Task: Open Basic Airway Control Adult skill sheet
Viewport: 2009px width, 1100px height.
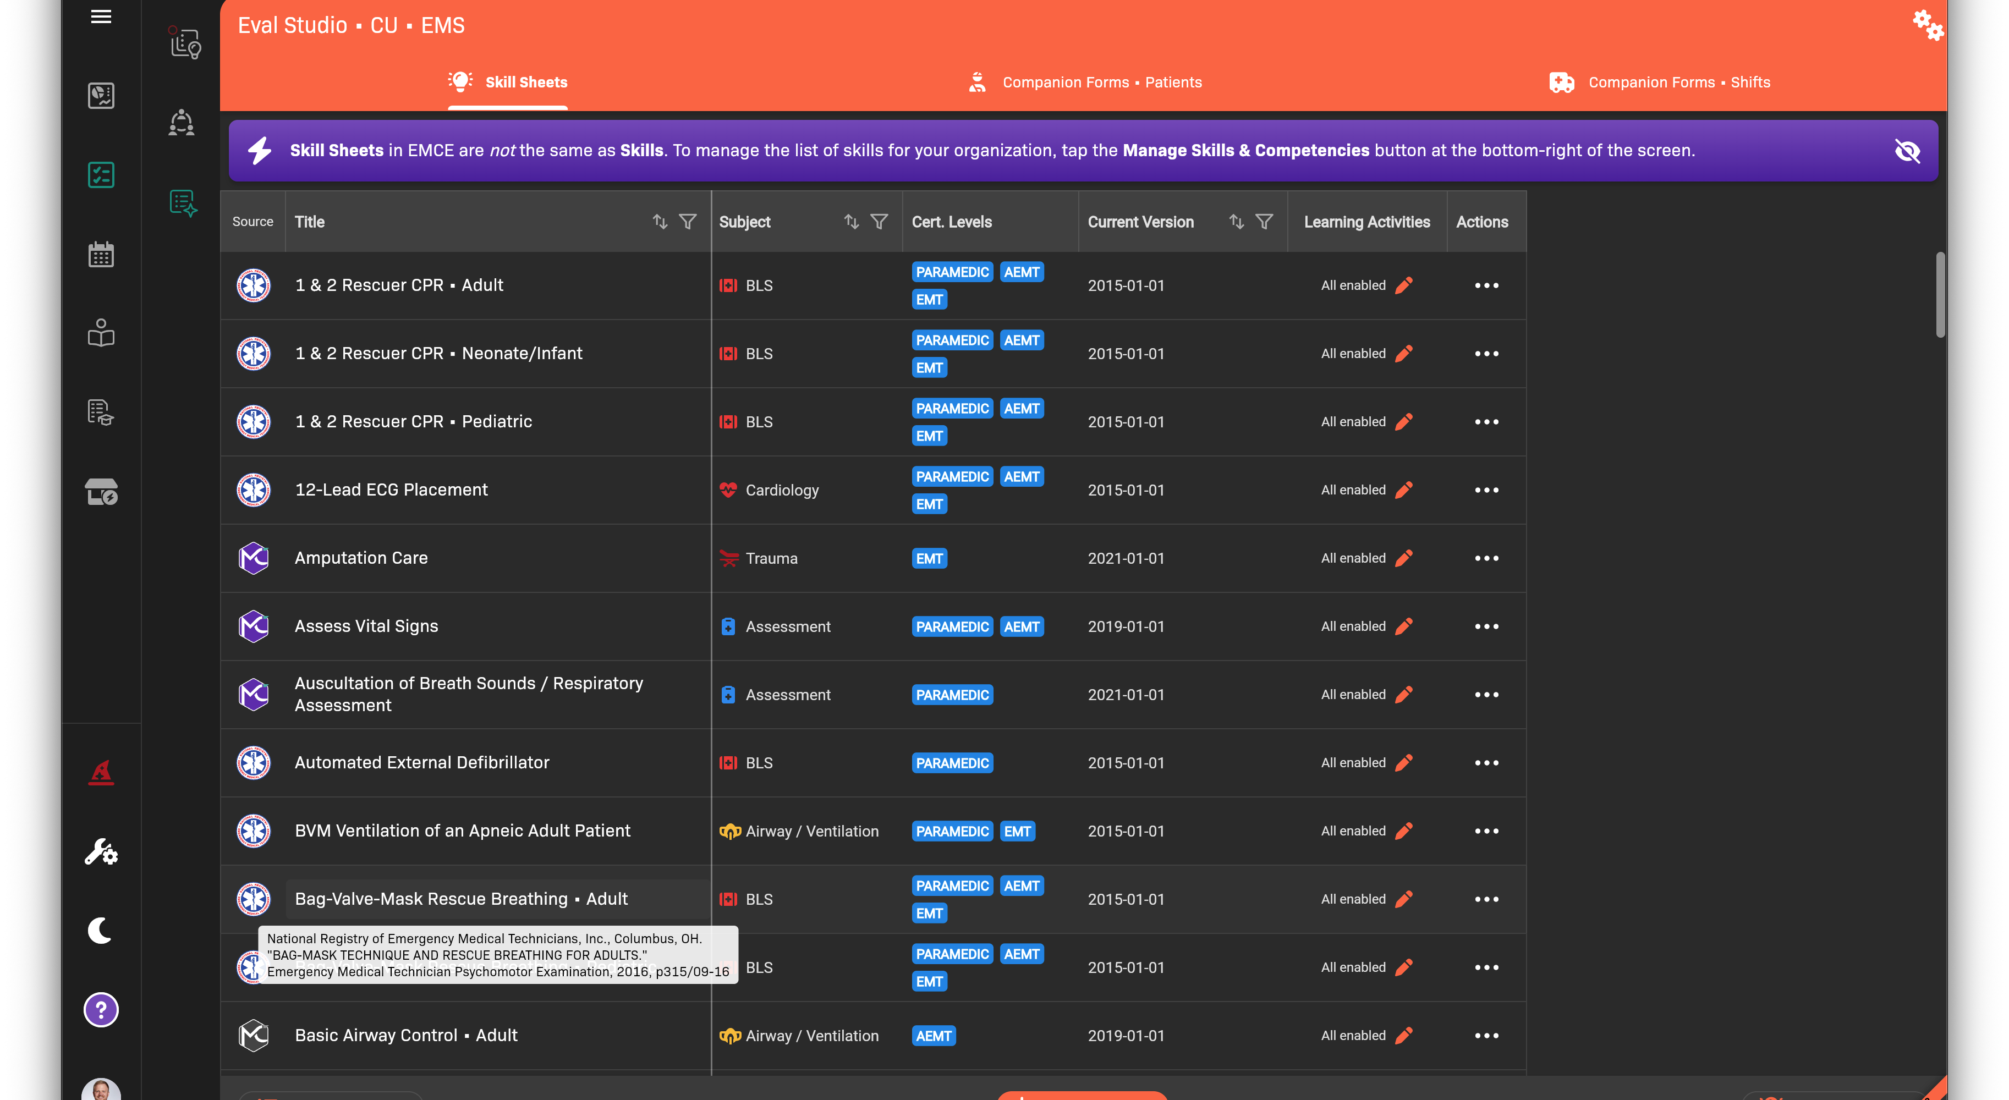Action: click(x=405, y=1035)
